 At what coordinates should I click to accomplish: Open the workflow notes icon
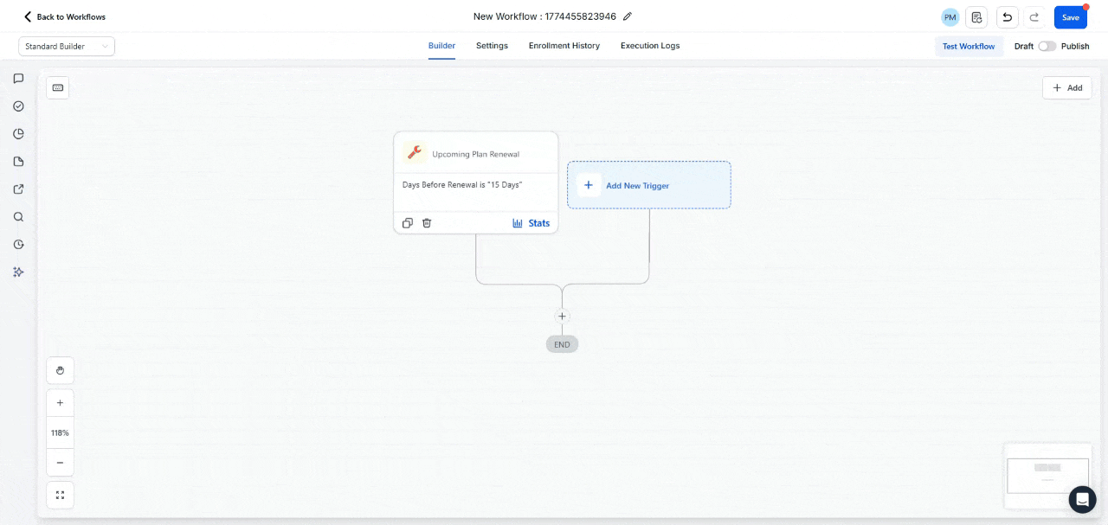click(977, 17)
